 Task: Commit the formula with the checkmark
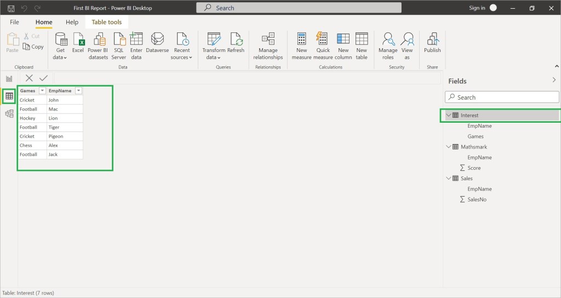(x=43, y=78)
